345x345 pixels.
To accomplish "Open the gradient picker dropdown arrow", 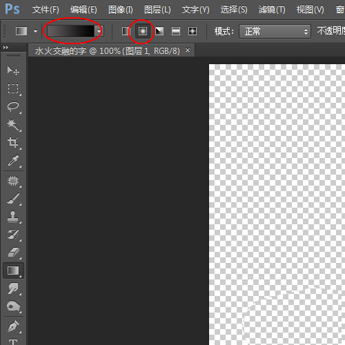I will (x=99, y=31).
